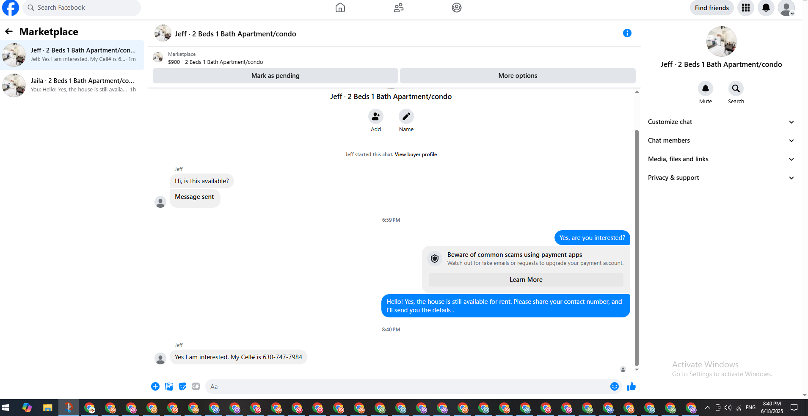This screenshot has width=808, height=416.
Task: Click the chat scrollbar down arrow
Action: pos(637,370)
